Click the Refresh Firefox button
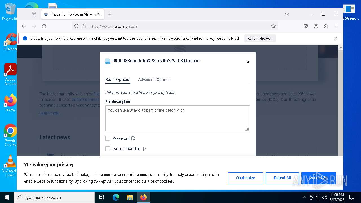The height and width of the screenshot is (203, 361). 260,39
